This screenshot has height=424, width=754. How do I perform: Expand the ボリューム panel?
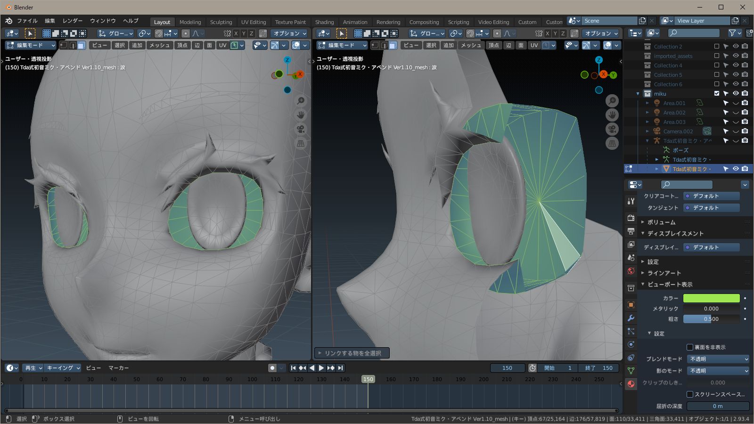pos(661,222)
